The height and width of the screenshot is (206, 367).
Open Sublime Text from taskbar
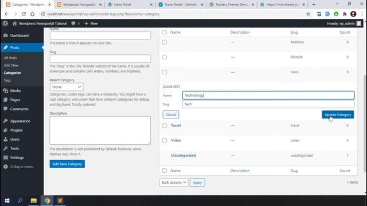point(60,201)
